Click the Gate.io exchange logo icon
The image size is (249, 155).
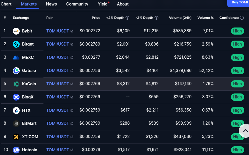(16, 71)
